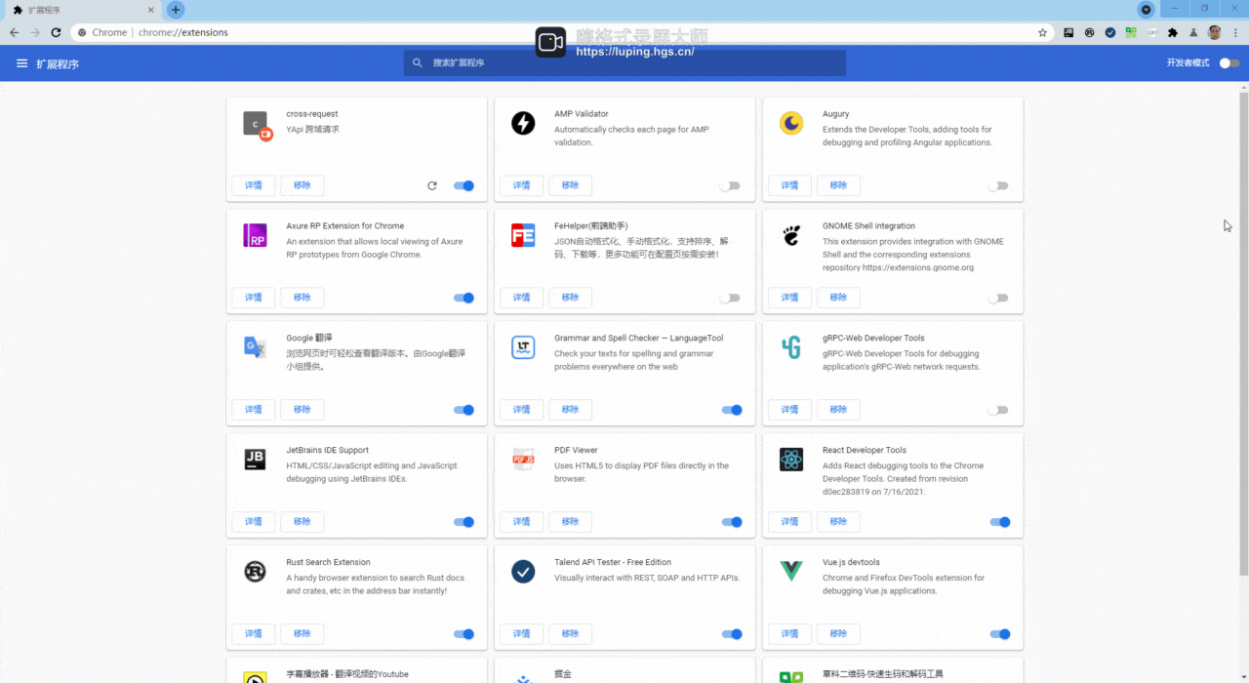This screenshot has width=1249, height=683.
Task: Open the main hamburger menu beside 扩展程序
Action: 22,63
